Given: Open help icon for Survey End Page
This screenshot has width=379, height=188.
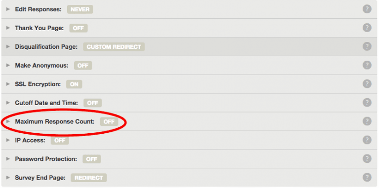Looking at the screenshot, I should (x=367, y=177).
